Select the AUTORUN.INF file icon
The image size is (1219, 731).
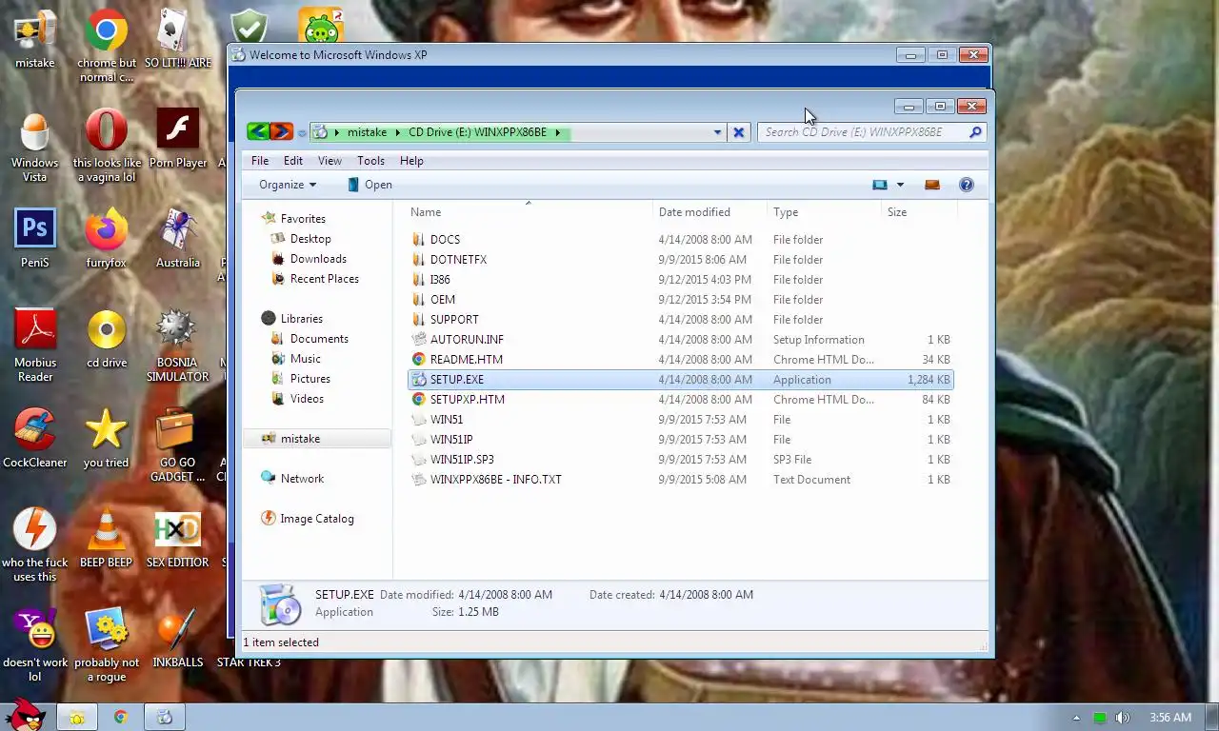coord(418,340)
